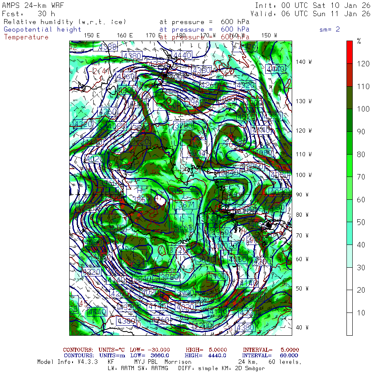Click the '60 levels,' text
Screen dimensions: 373x373
[x=285, y=362]
